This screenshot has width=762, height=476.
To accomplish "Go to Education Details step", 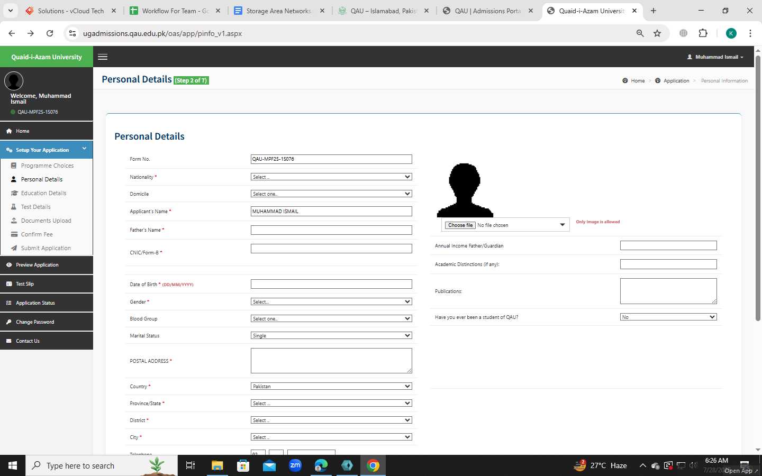I will click(43, 193).
